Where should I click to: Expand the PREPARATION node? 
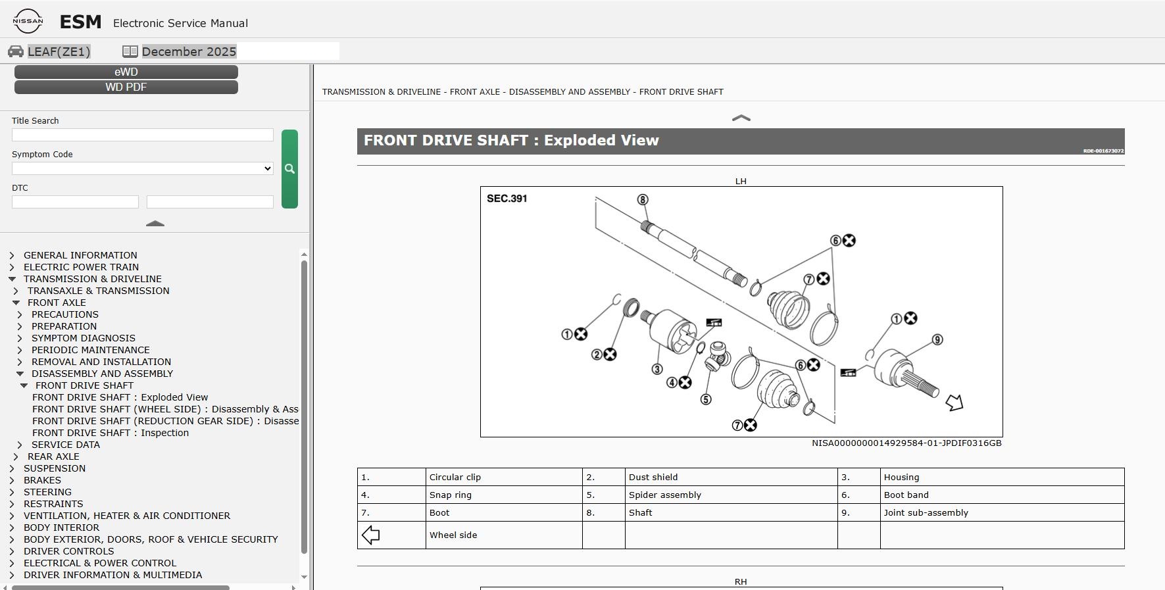click(x=20, y=326)
